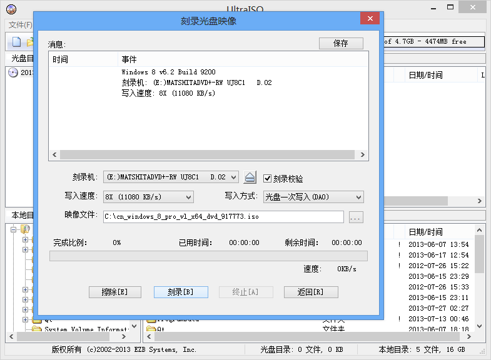Image resolution: width=491 pixels, height=360 pixels.
Task: Click the 2013-06-17 12:54 date entry
Action: coord(438,255)
